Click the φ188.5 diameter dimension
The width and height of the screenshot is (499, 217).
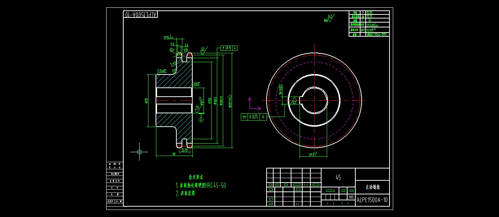[x=215, y=100]
